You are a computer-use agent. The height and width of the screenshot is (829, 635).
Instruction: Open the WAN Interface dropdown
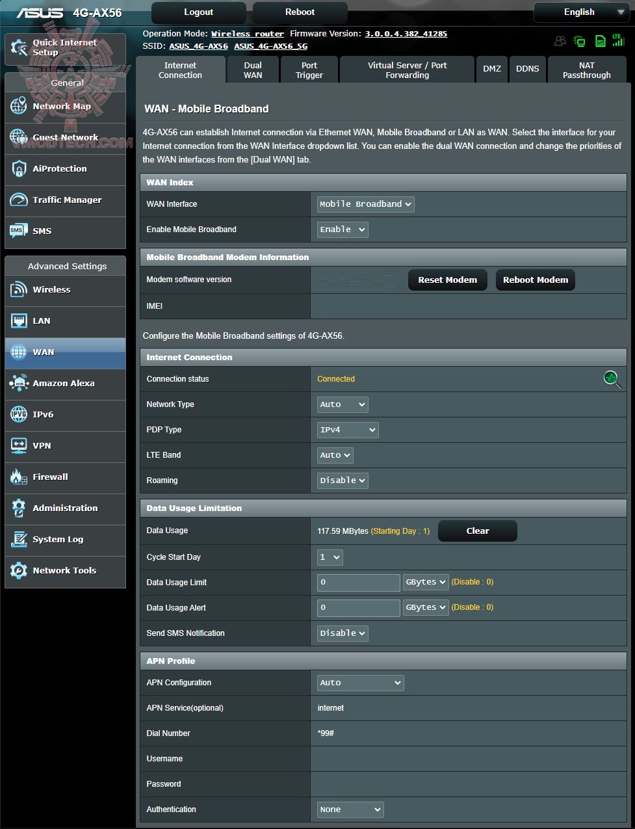pyautogui.click(x=365, y=204)
